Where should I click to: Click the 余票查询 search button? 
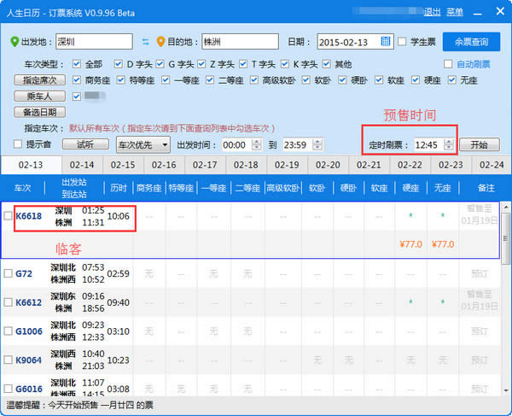click(x=471, y=42)
